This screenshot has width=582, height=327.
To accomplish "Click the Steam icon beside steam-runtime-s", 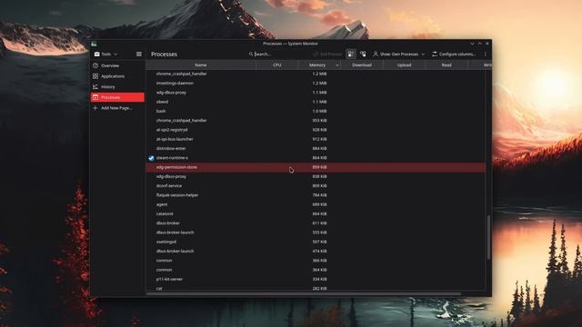I will coord(152,158).
